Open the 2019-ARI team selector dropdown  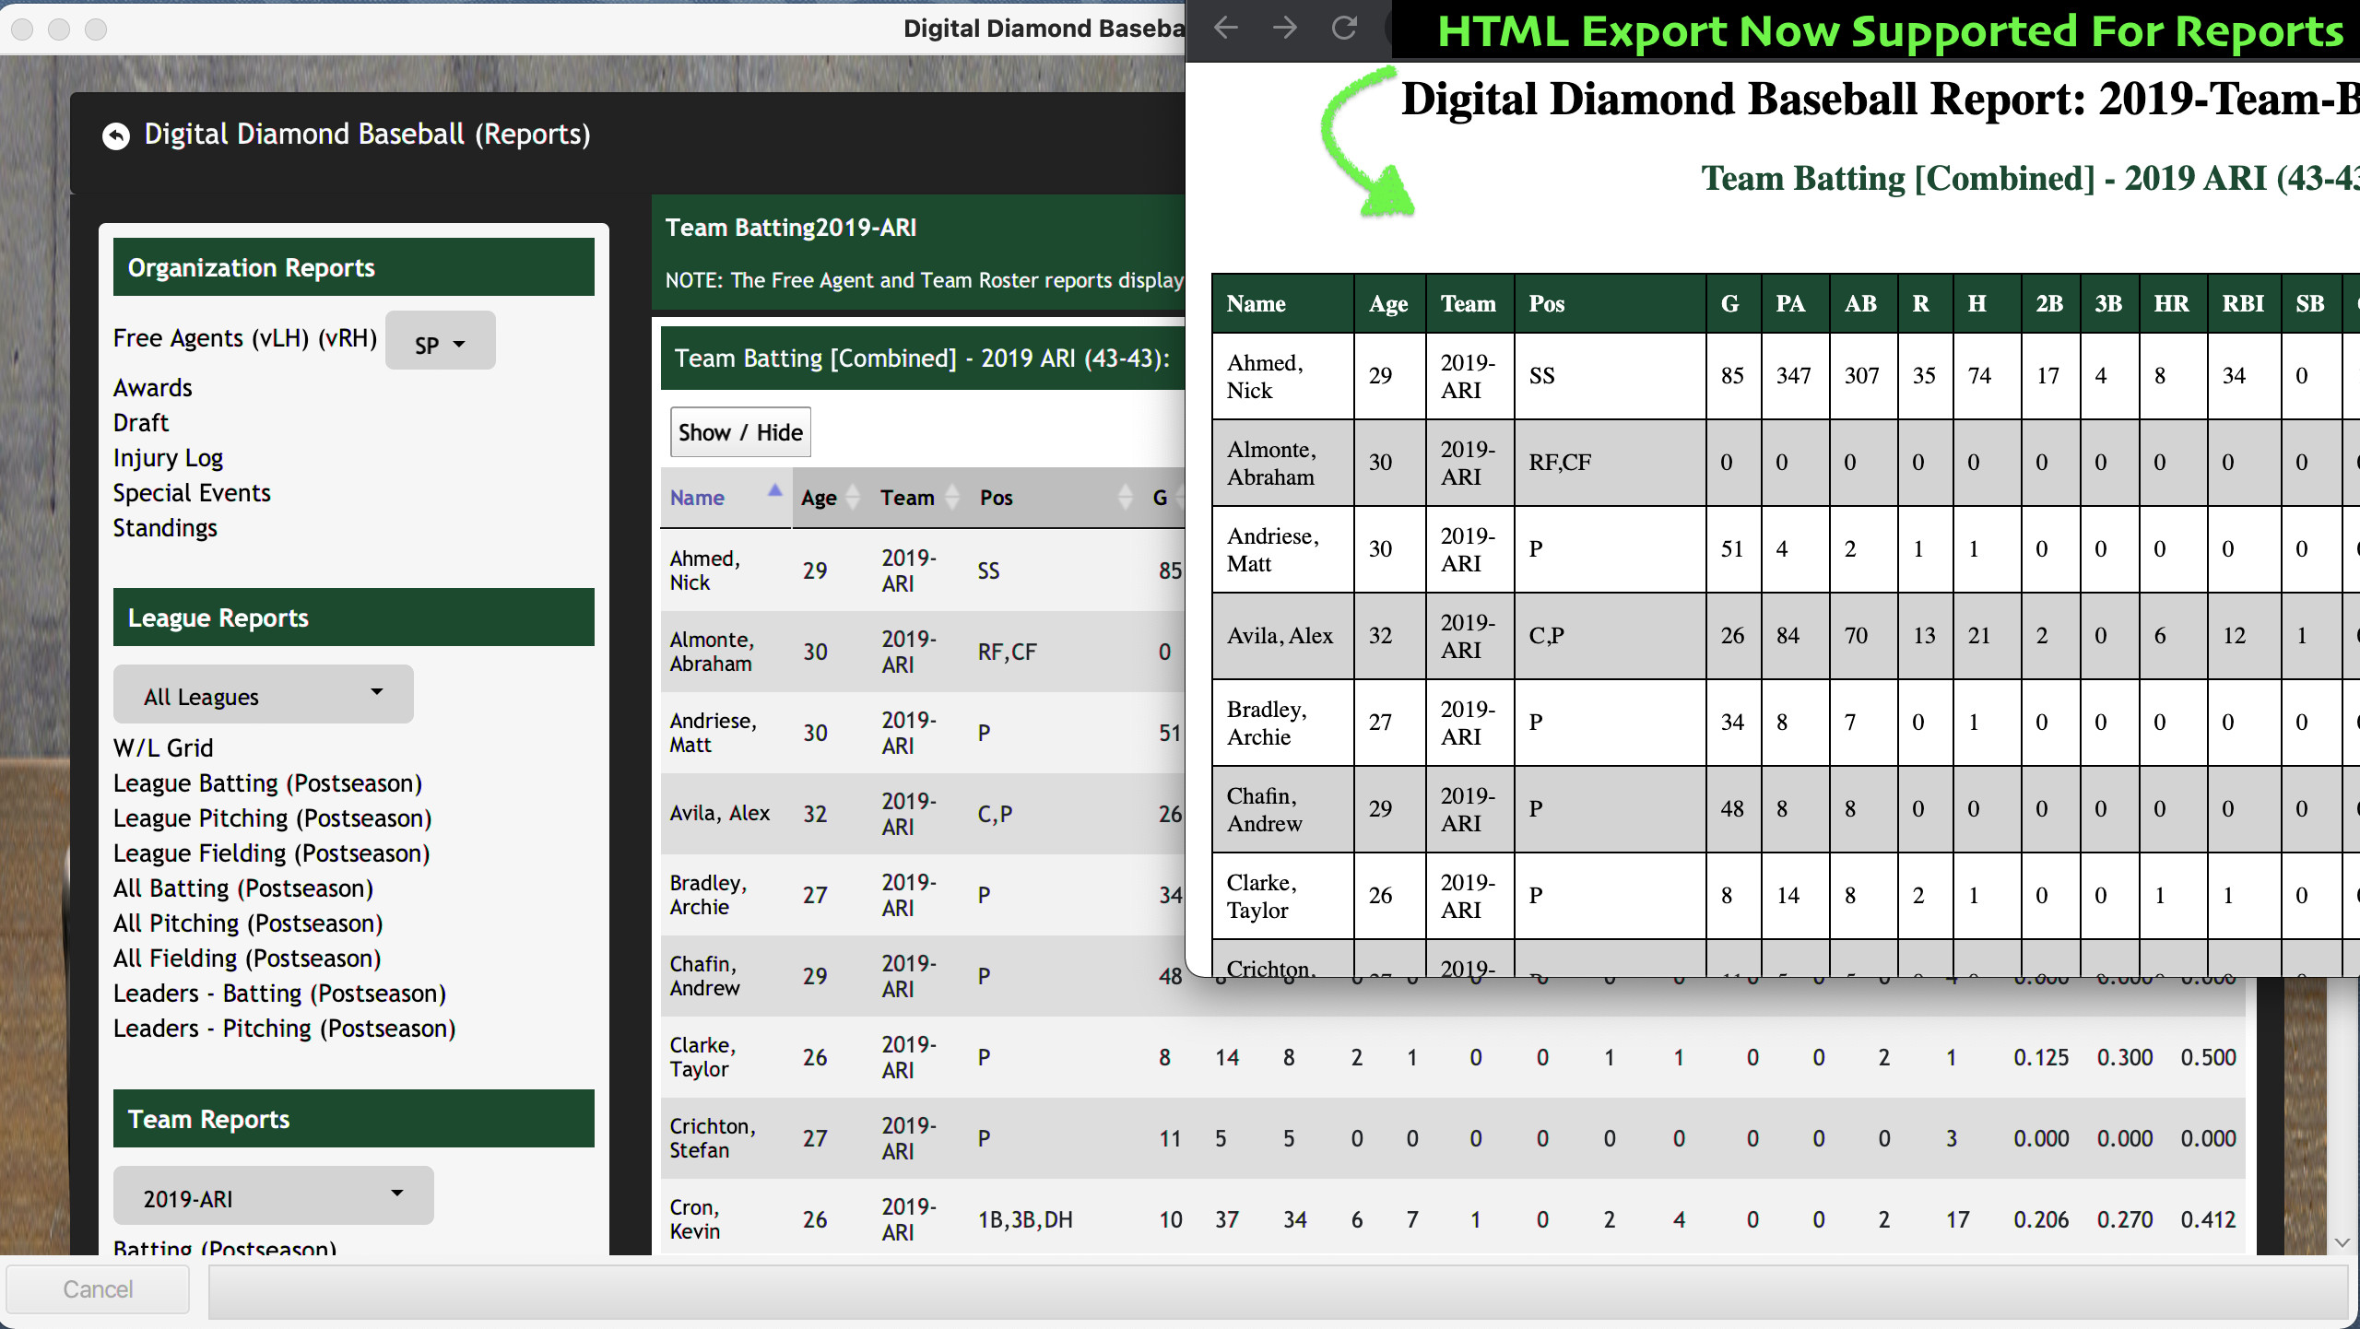click(272, 1195)
